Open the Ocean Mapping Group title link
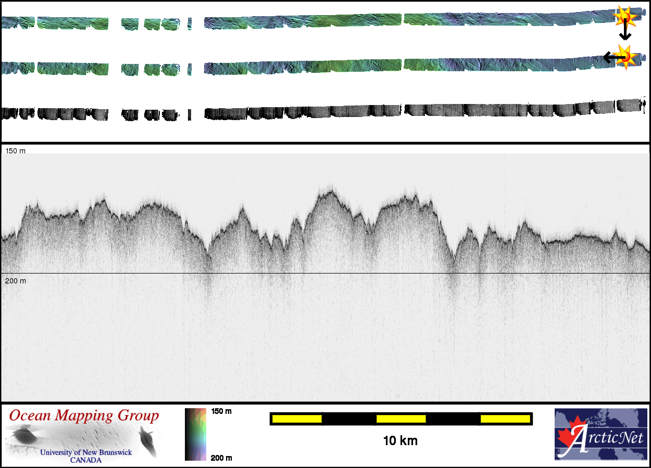 pyautogui.click(x=83, y=415)
